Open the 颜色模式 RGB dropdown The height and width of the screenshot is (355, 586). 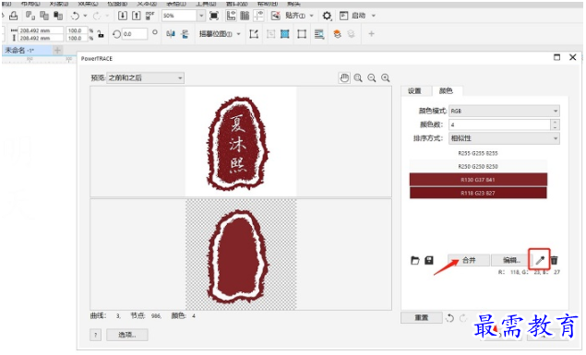pyautogui.click(x=504, y=111)
